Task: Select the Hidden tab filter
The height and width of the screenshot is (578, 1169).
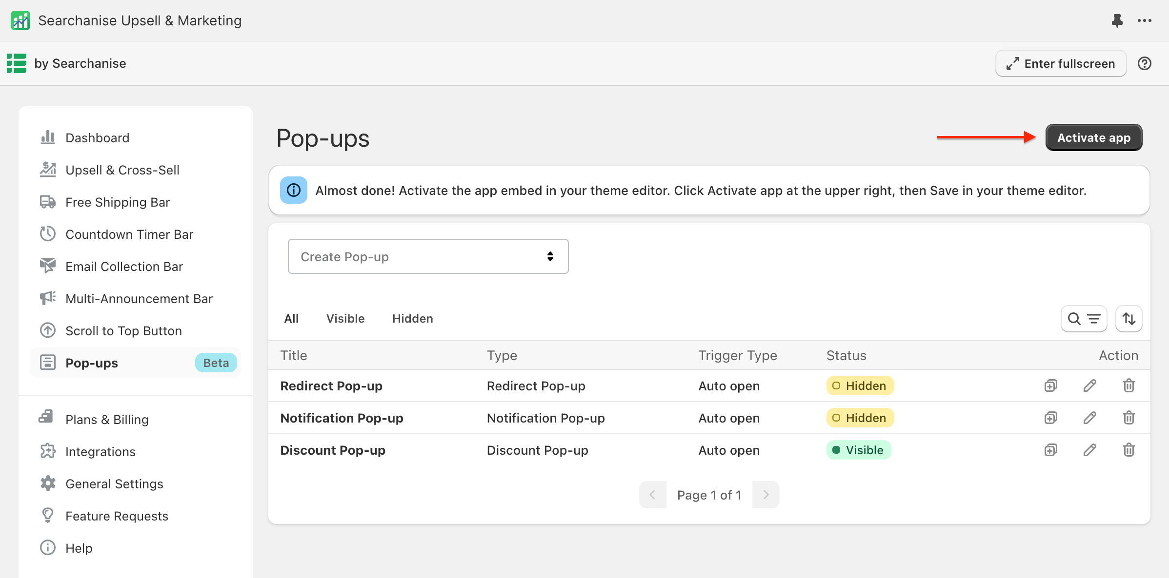Action: tap(413, 318)
